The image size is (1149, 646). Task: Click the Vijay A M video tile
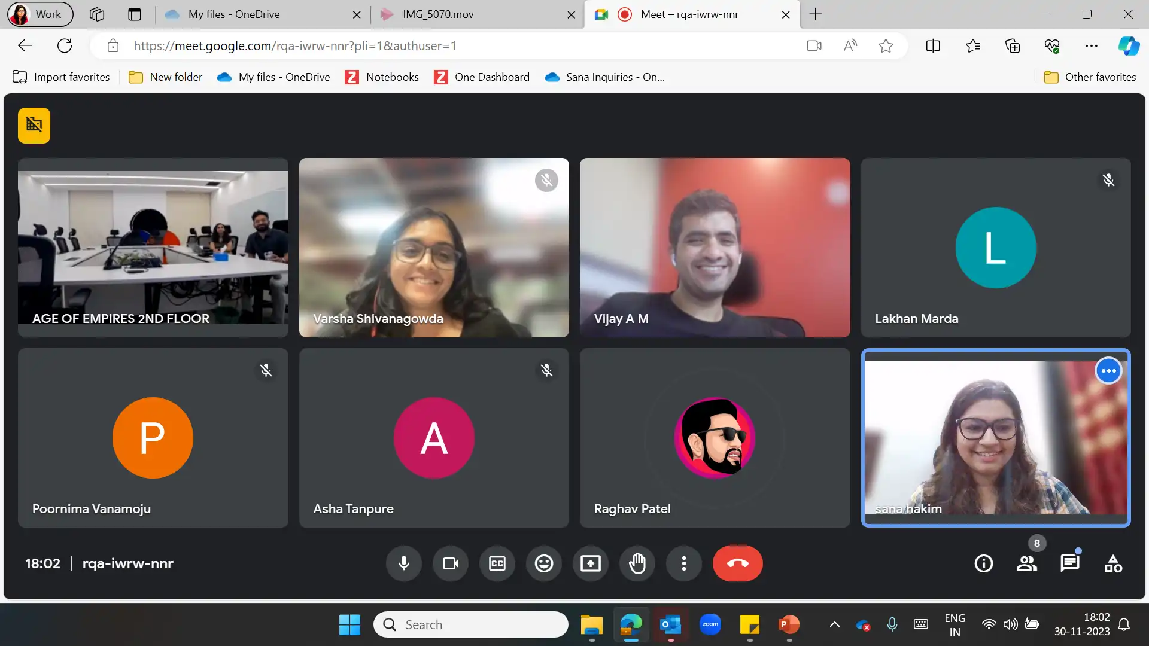(715, 248)
